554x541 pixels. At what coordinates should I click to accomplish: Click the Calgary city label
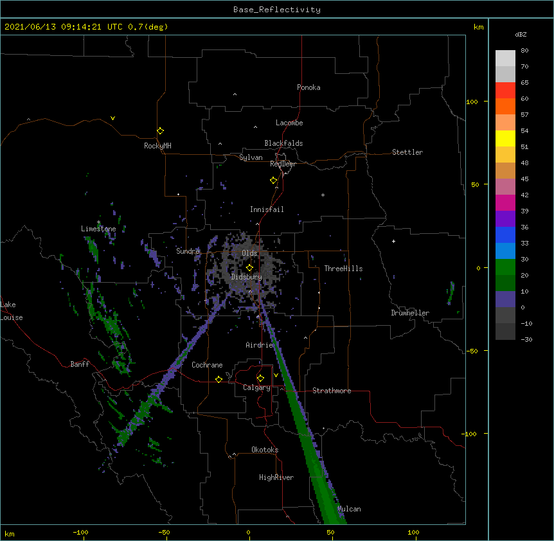click(256, 387)
